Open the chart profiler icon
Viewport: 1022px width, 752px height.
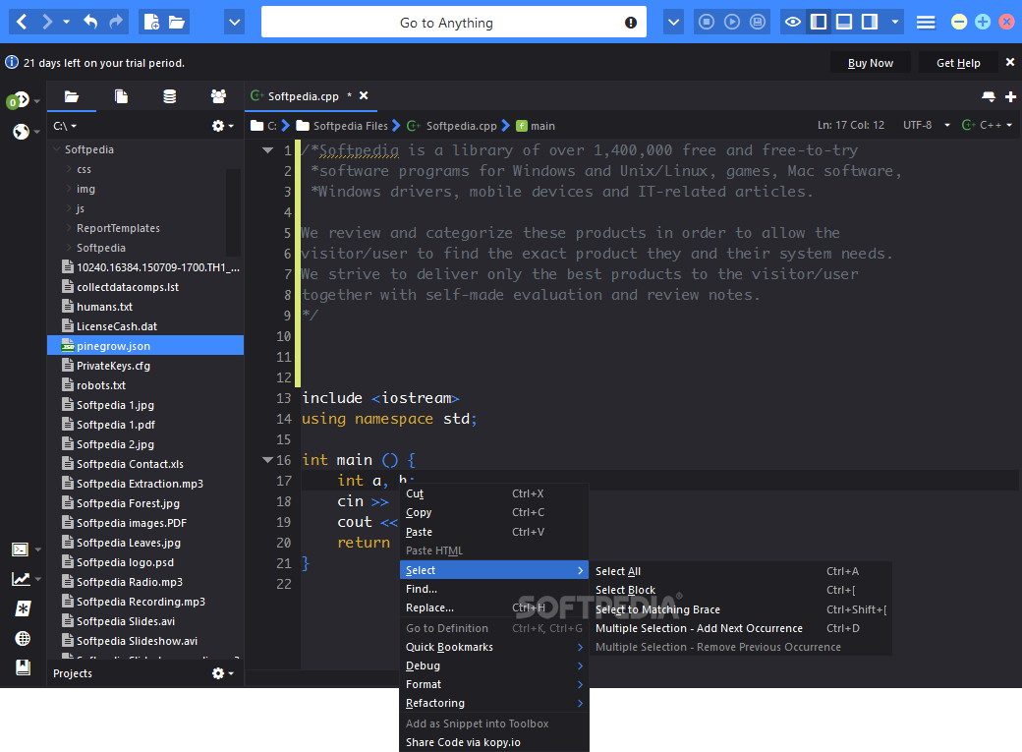(x=21, y=579)
